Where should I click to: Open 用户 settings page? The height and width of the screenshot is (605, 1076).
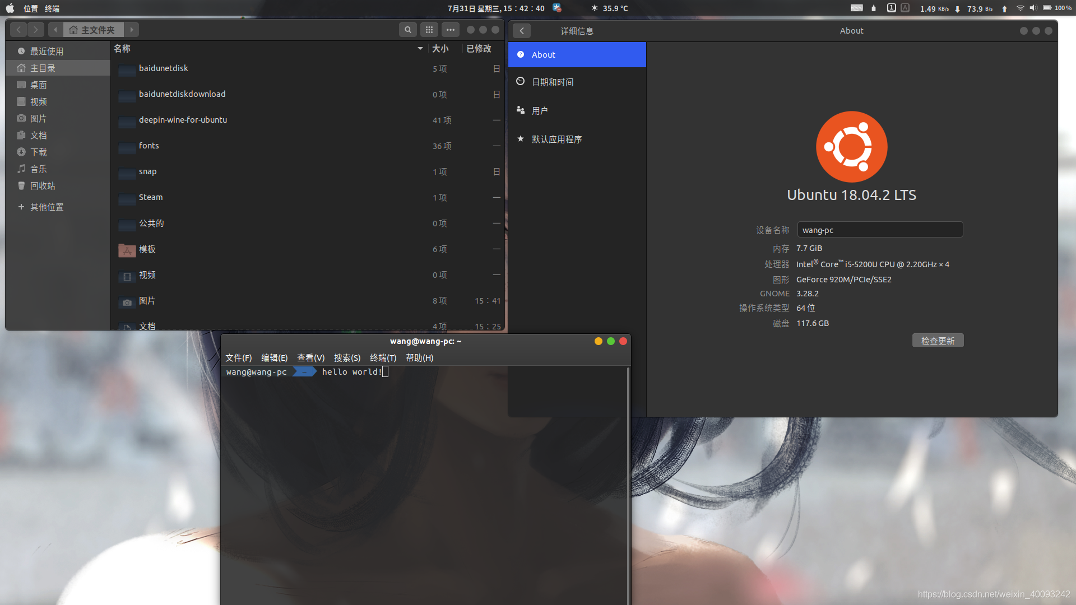click(577, 110)
